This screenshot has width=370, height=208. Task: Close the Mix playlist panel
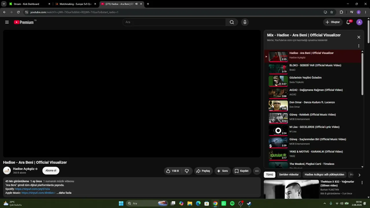(359, 37)
